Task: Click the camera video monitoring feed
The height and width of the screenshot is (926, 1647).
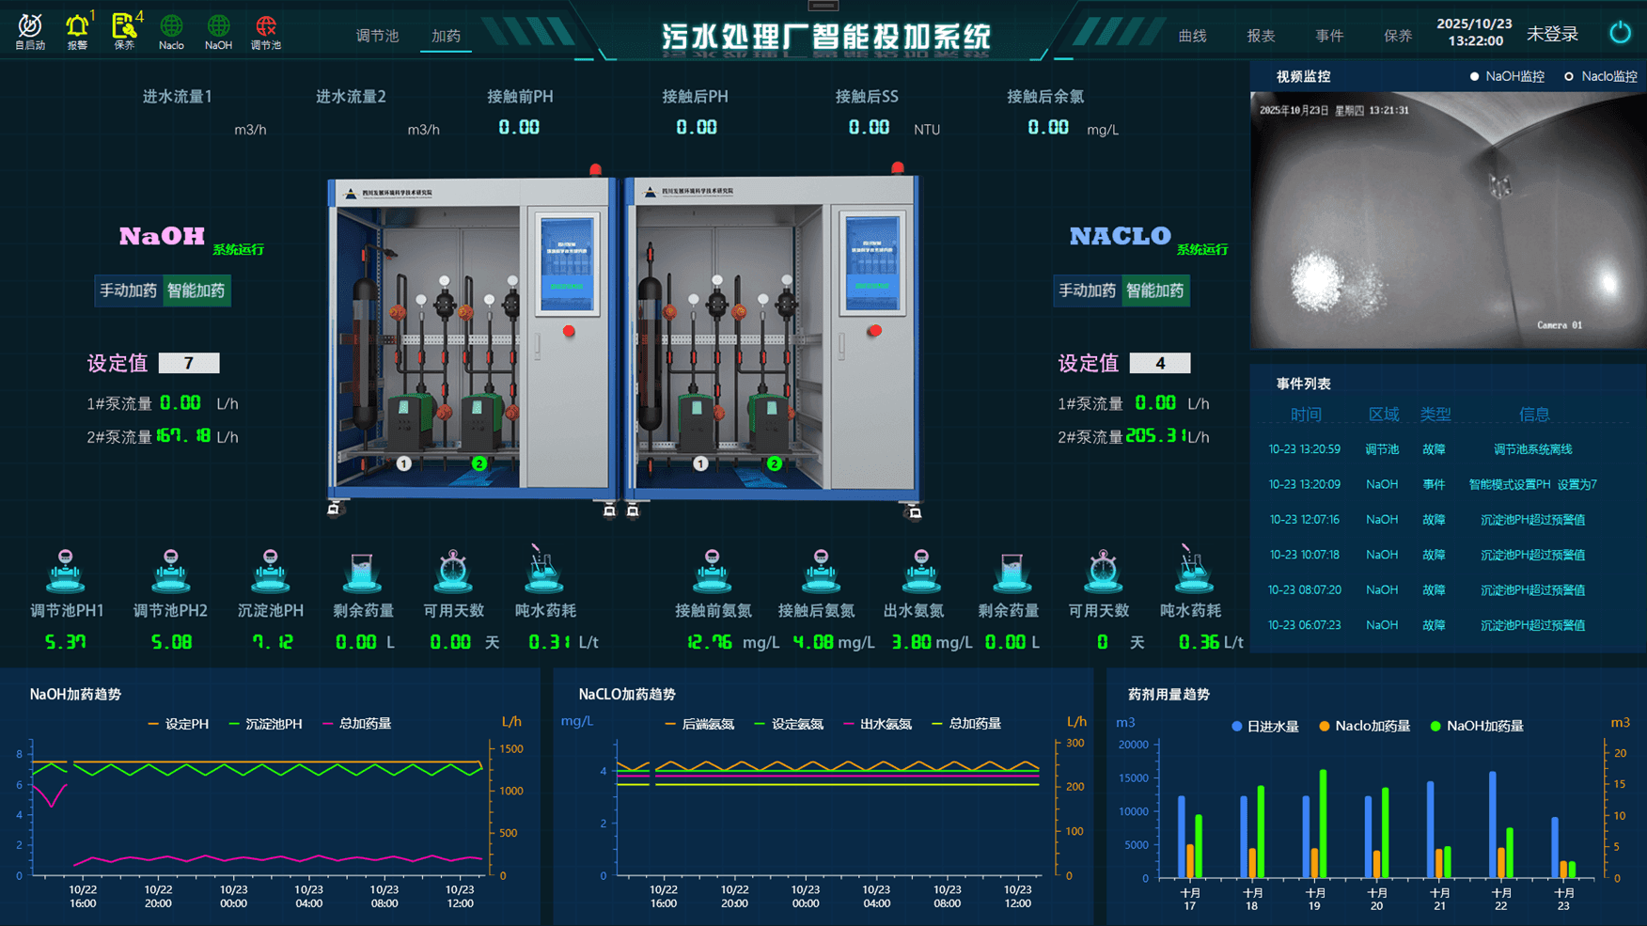Action: point(1448,220)
